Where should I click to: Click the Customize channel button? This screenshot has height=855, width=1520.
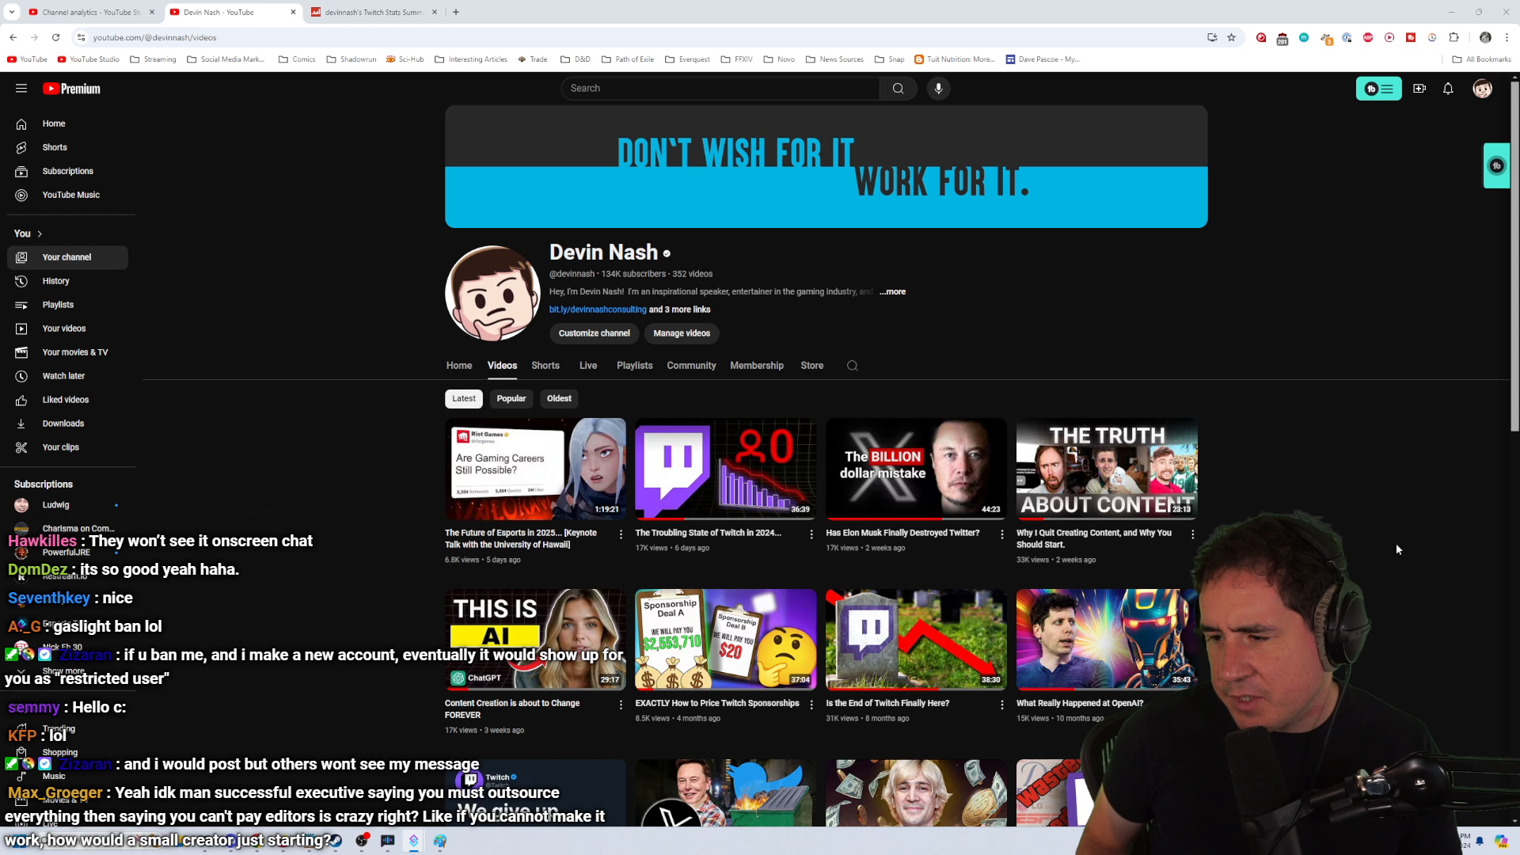coord(594,333)
